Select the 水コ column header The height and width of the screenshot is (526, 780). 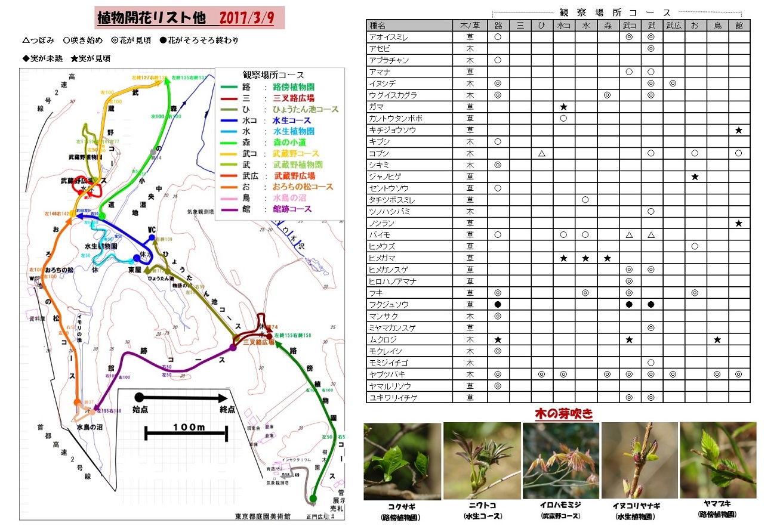point(563,26)
